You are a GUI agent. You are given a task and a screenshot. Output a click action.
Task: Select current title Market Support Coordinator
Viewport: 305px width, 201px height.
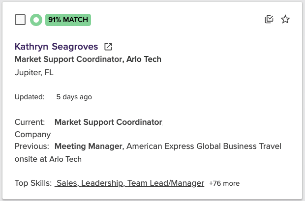[x=108, y=122]
